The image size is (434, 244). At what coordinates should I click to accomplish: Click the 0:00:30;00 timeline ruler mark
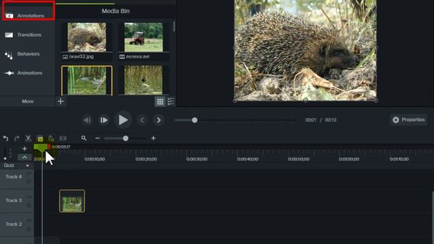197,159
